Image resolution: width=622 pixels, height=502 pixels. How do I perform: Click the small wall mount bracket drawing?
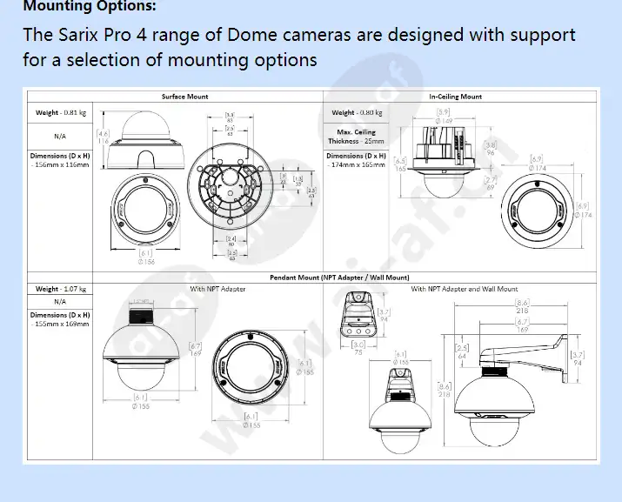[x=358, y=315]
